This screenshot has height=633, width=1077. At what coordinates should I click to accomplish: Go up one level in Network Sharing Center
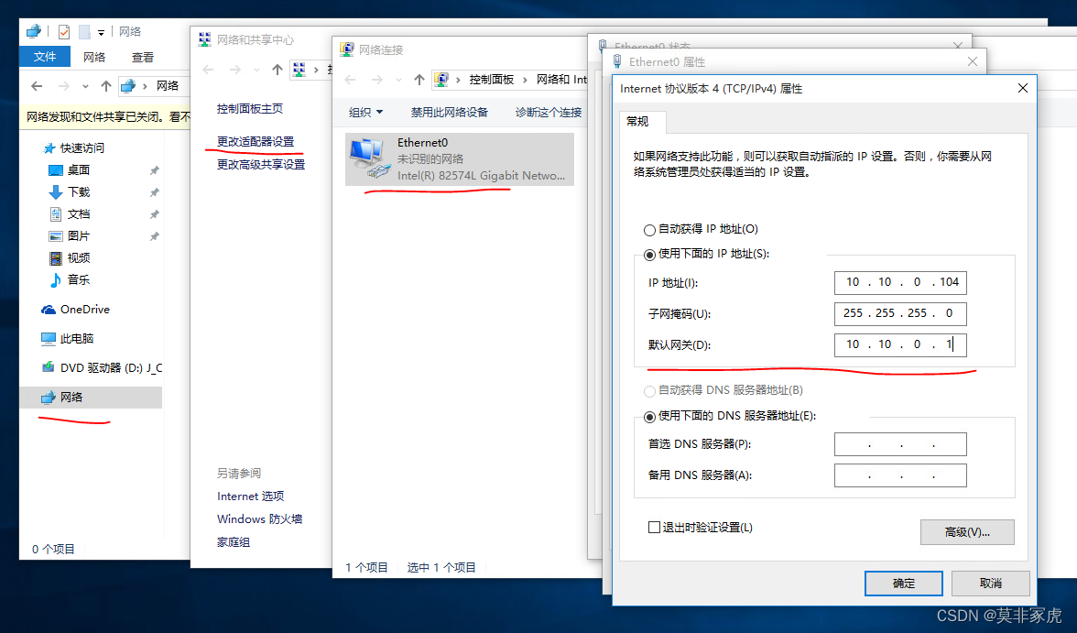click(277, 70)
